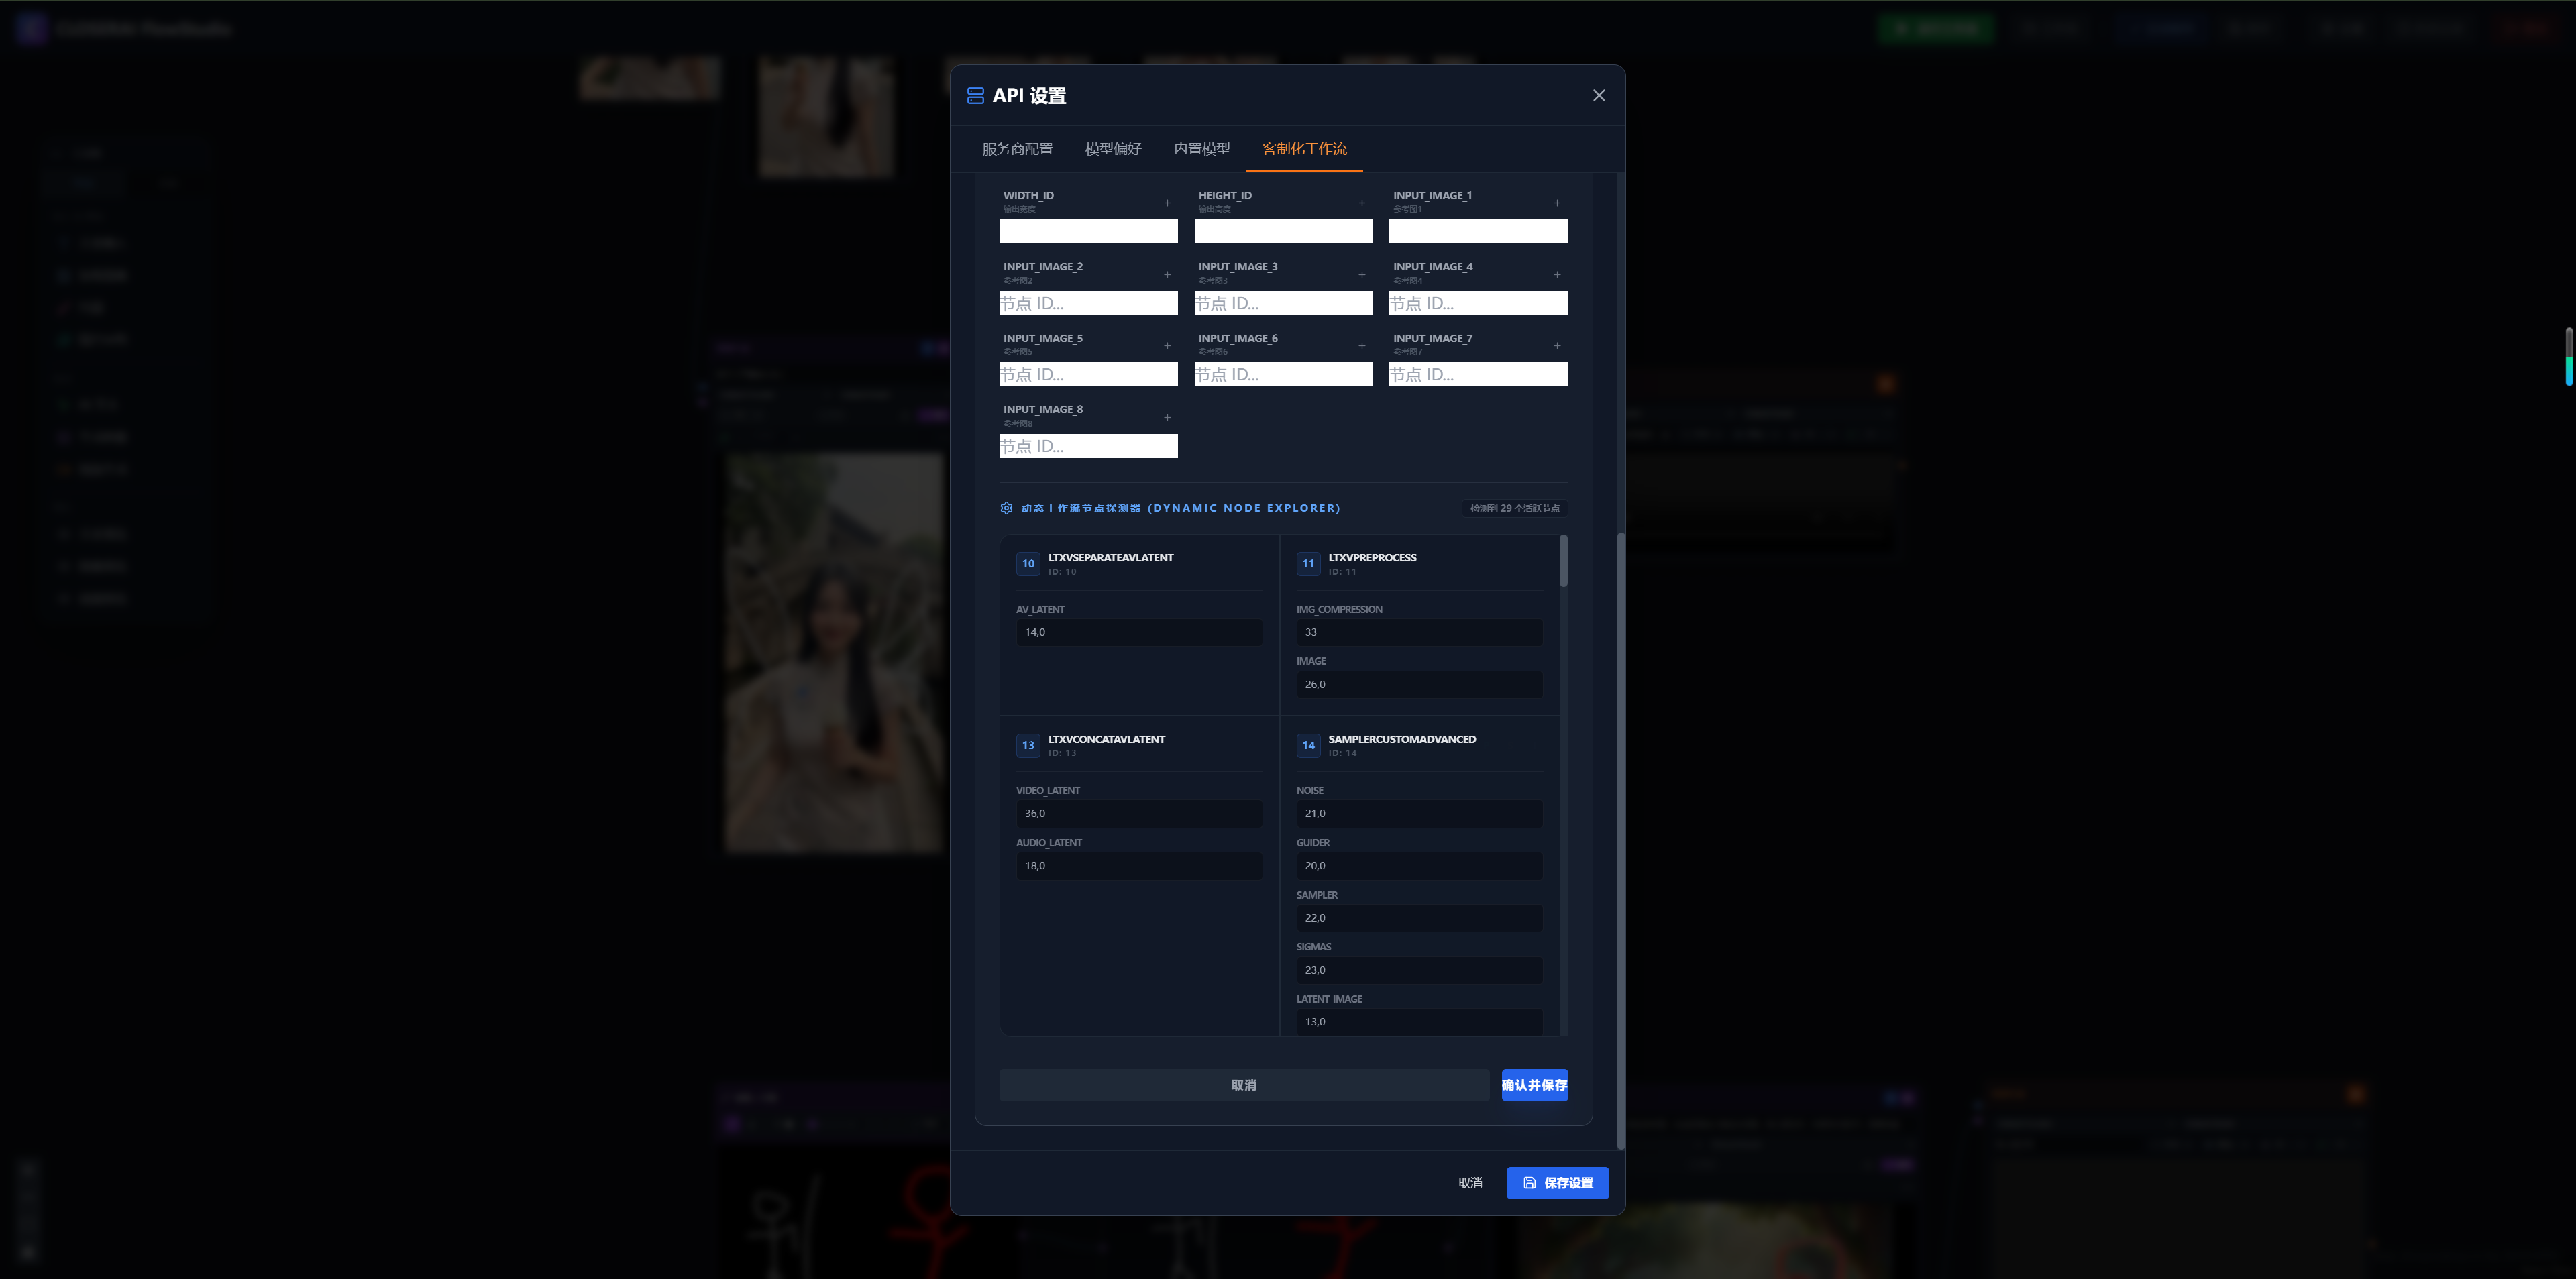The height and width of the screenshot is (1279, 2576).
Task: Switch to the 服务商配置 tab
Action: click(x=1017, y=149)
